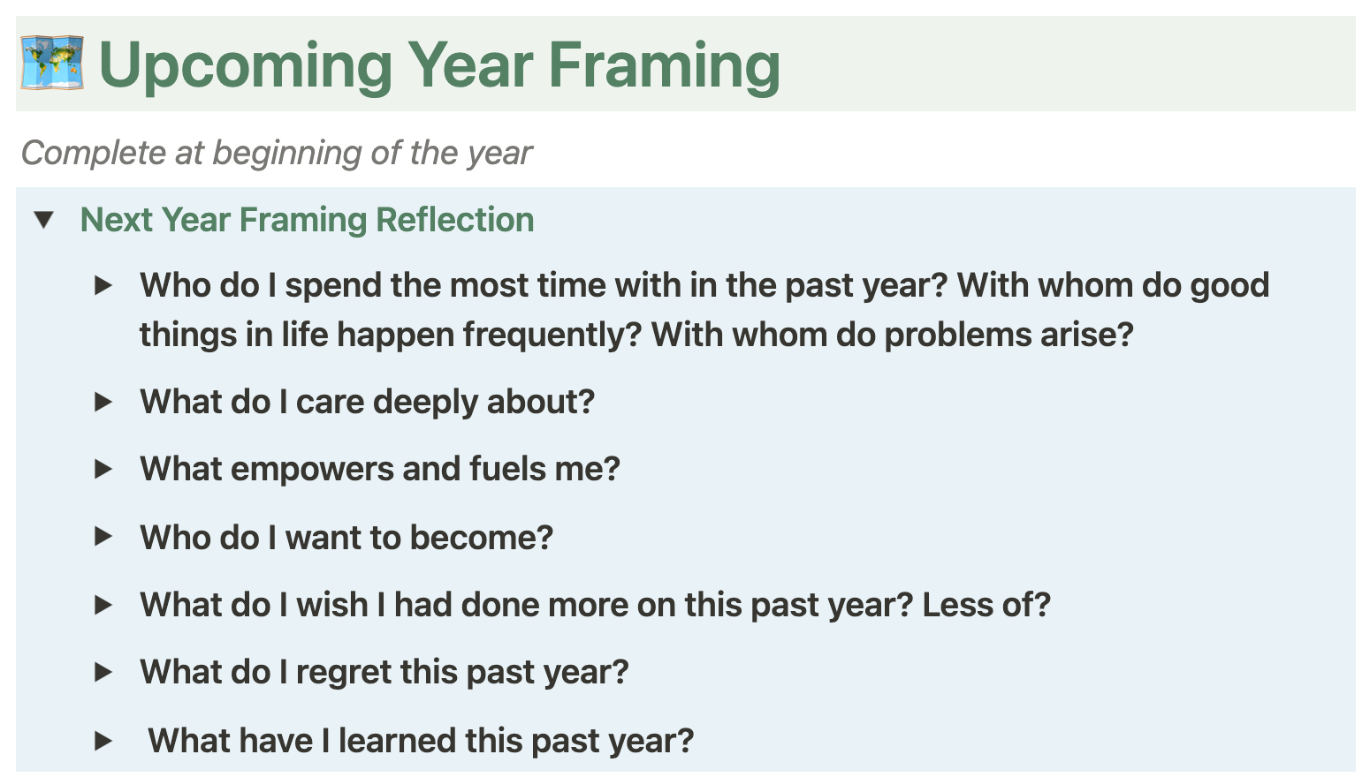Click the 'What do I care deeply about?' text
This screenshot has width=1370, height=777.
click(367, 402)
